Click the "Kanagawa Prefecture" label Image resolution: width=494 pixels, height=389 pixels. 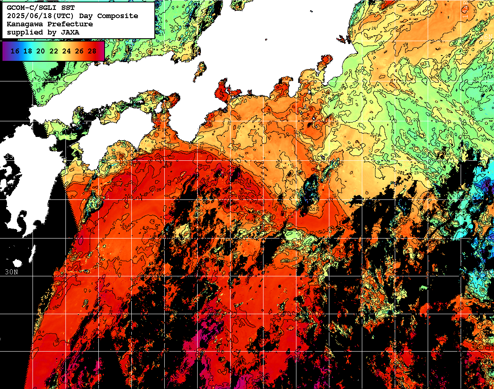coord(50,24)
